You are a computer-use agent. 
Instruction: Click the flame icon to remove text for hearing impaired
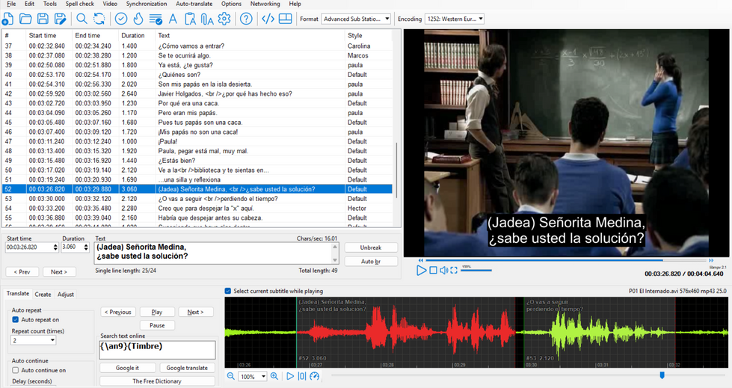coord(138,19)
